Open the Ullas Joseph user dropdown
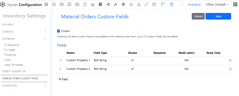 [x=217, y=5]
